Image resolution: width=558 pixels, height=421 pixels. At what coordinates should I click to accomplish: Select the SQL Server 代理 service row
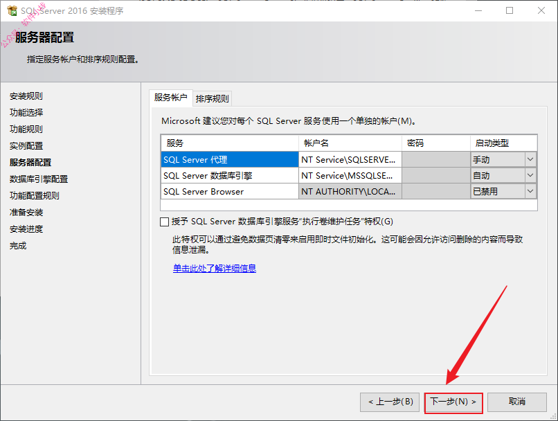[x=230, y=159]
